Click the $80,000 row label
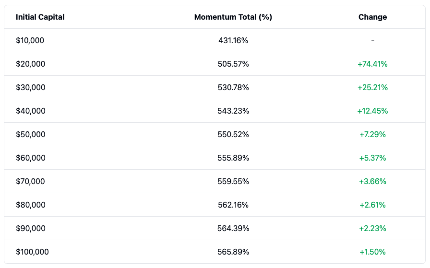The width and height of the screenshot is (430, 268). point(31,205)
